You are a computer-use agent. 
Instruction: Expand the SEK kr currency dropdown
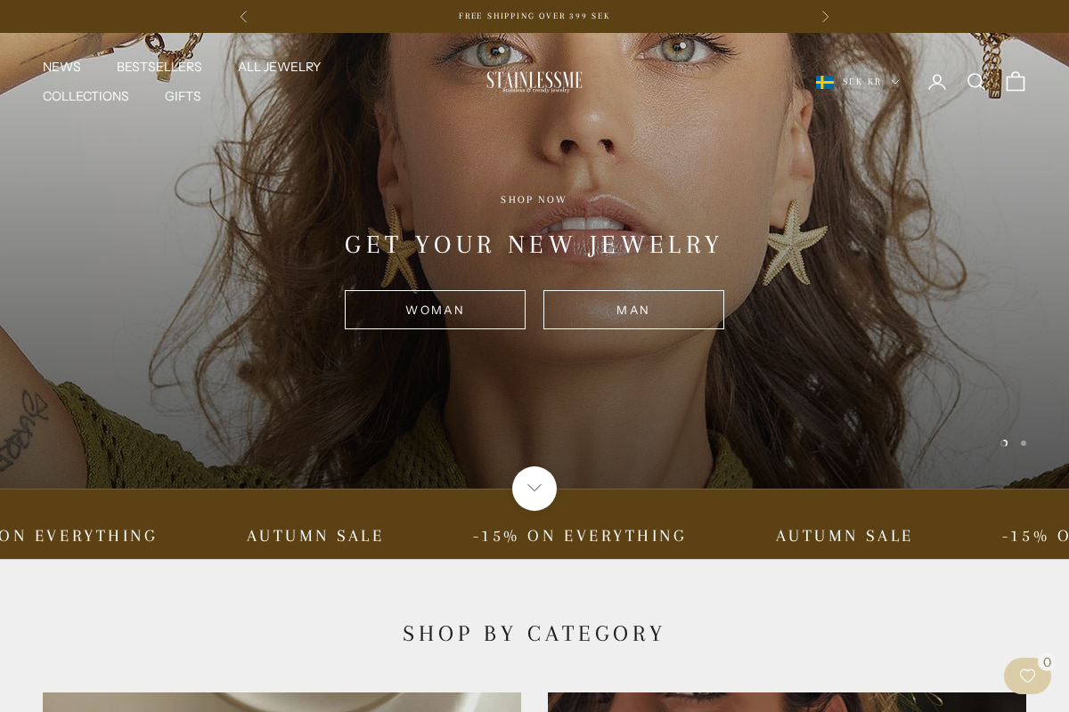pyautogui.click(x=858, y=82)
